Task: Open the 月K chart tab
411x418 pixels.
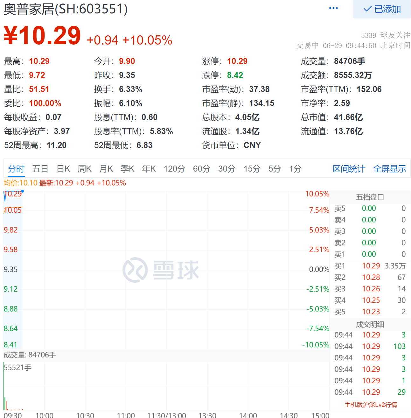Action: click(106, 169)
